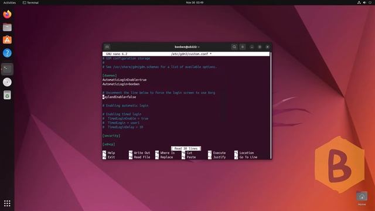Viewport: 375px width, 211px height.
Task: Maximize the terminal window
Action: [260, 47]
